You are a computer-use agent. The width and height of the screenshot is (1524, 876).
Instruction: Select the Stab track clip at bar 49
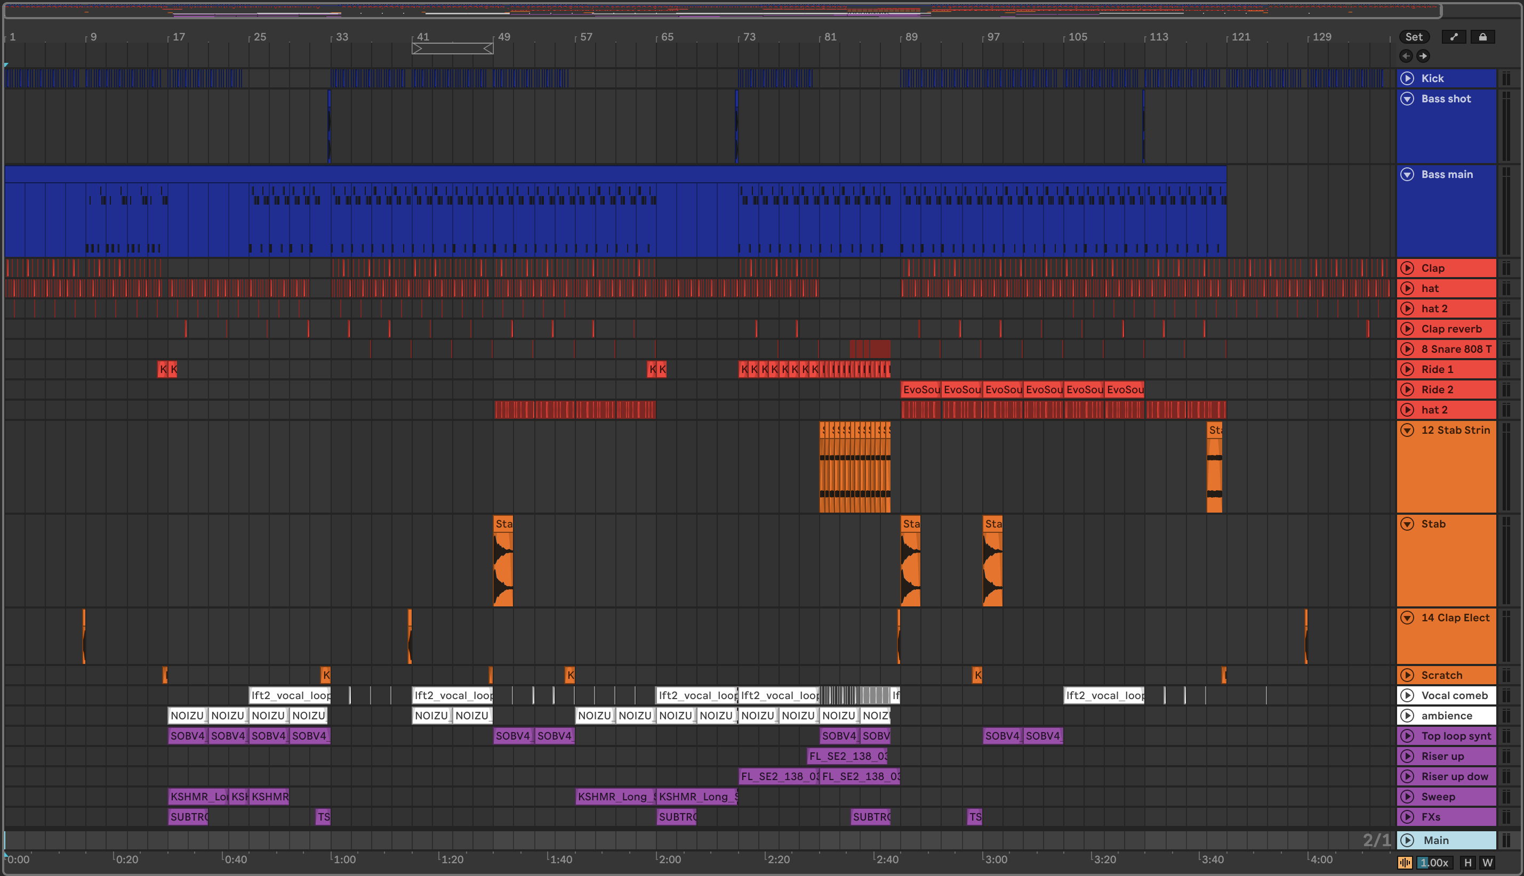[503, 561]
